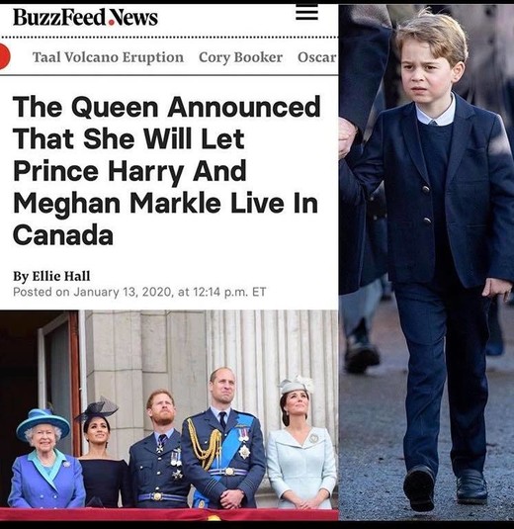This screenshot has width=514, height=529.
Task: Open the hamburger menu icon
Action: pos(306,14)
